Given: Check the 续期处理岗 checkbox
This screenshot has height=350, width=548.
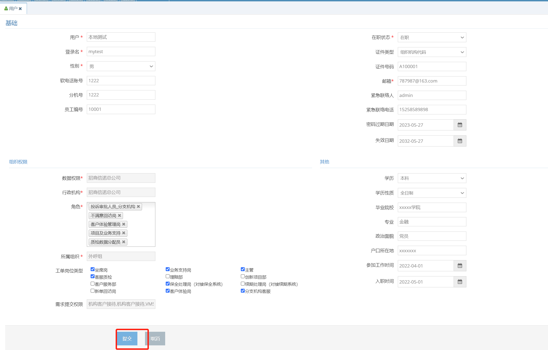Looking at the screenshot, I should coord(243,284).
